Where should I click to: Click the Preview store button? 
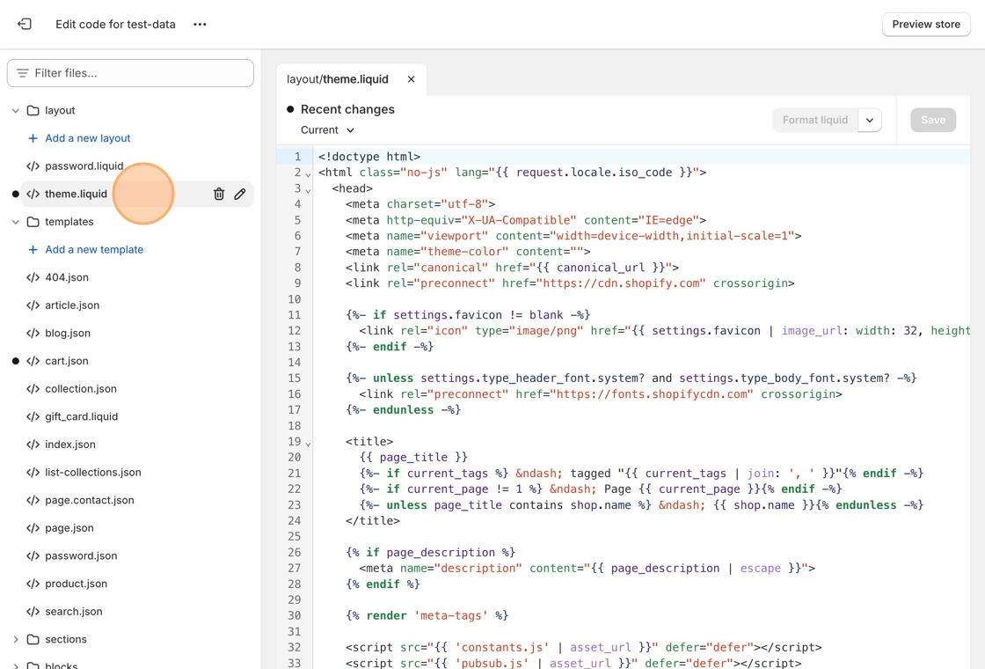pyautogui.click(x=926, y=24)
